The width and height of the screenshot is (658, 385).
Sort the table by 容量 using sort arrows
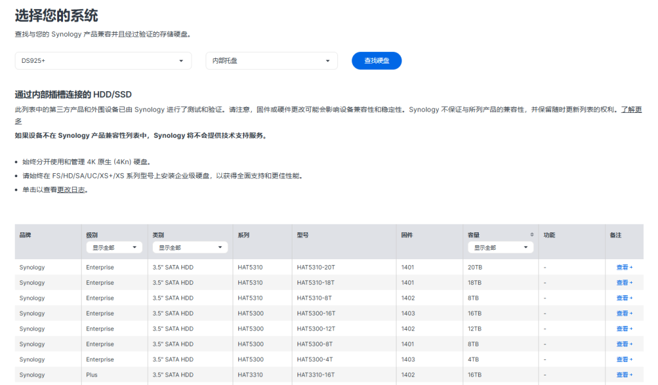531,235
